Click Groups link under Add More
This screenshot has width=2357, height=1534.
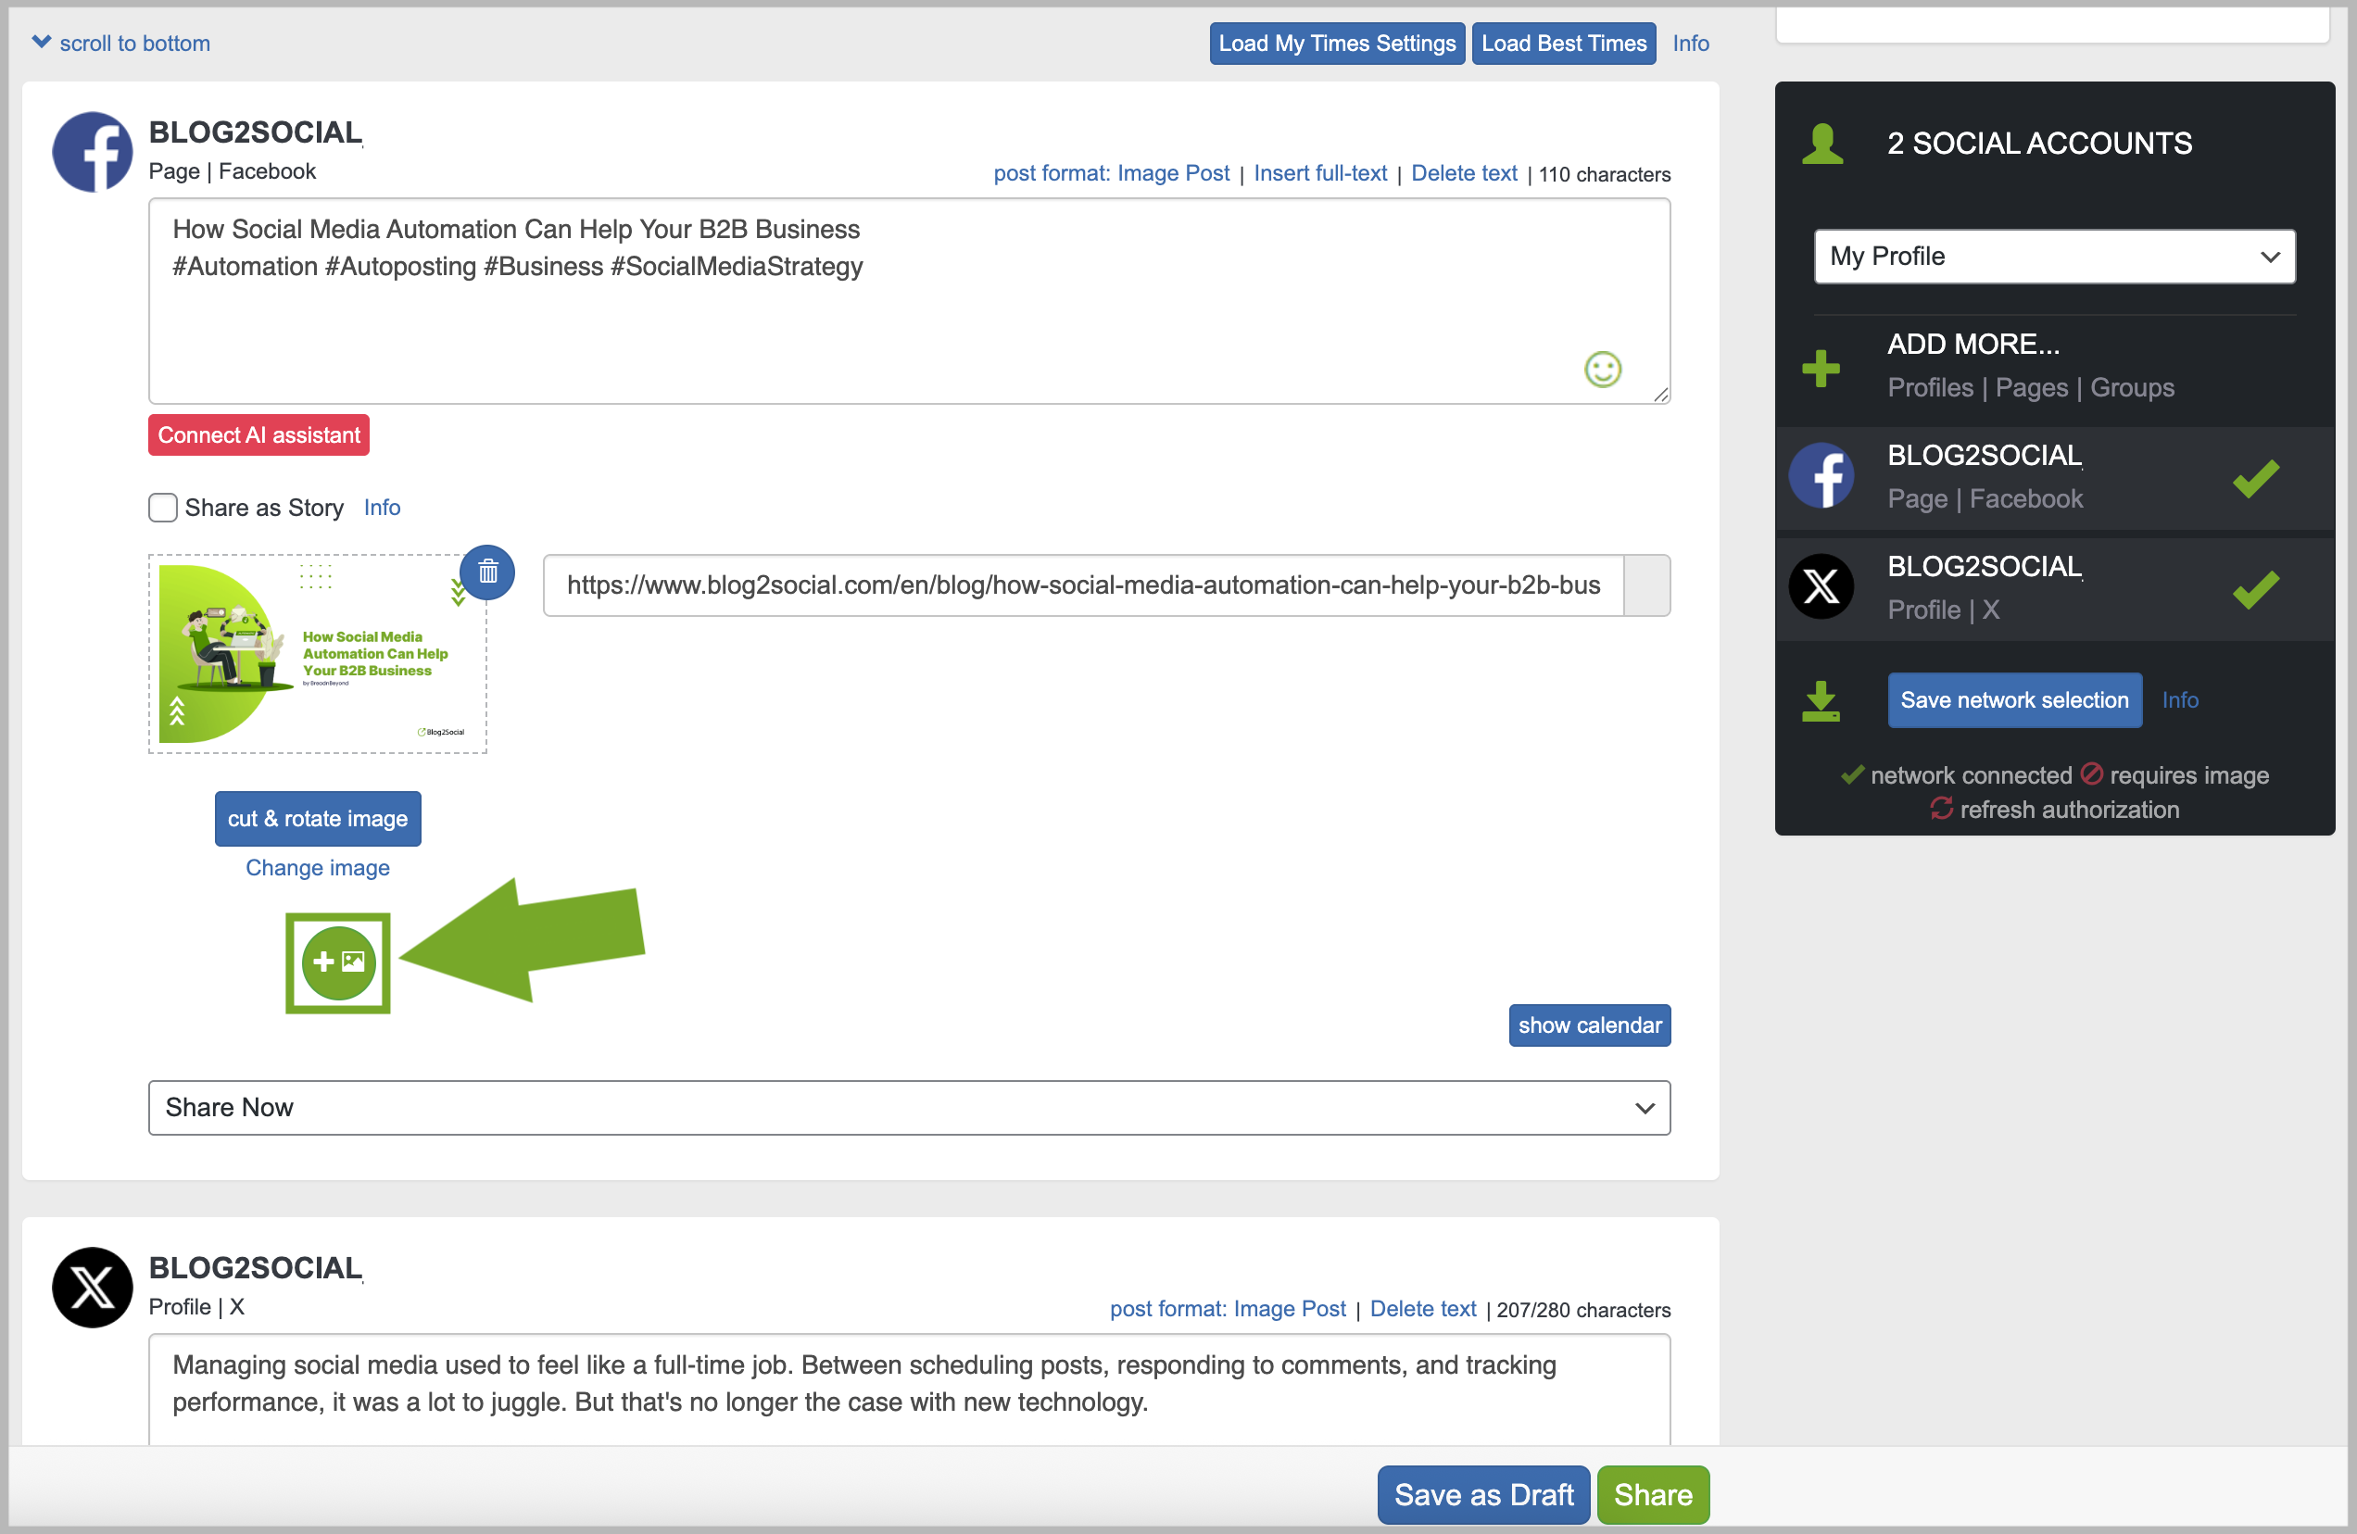coord(2132,387)
